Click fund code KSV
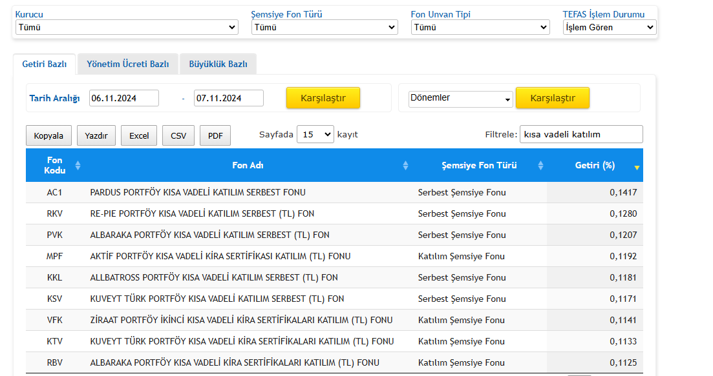713x376 pixels. click(54, 299)
